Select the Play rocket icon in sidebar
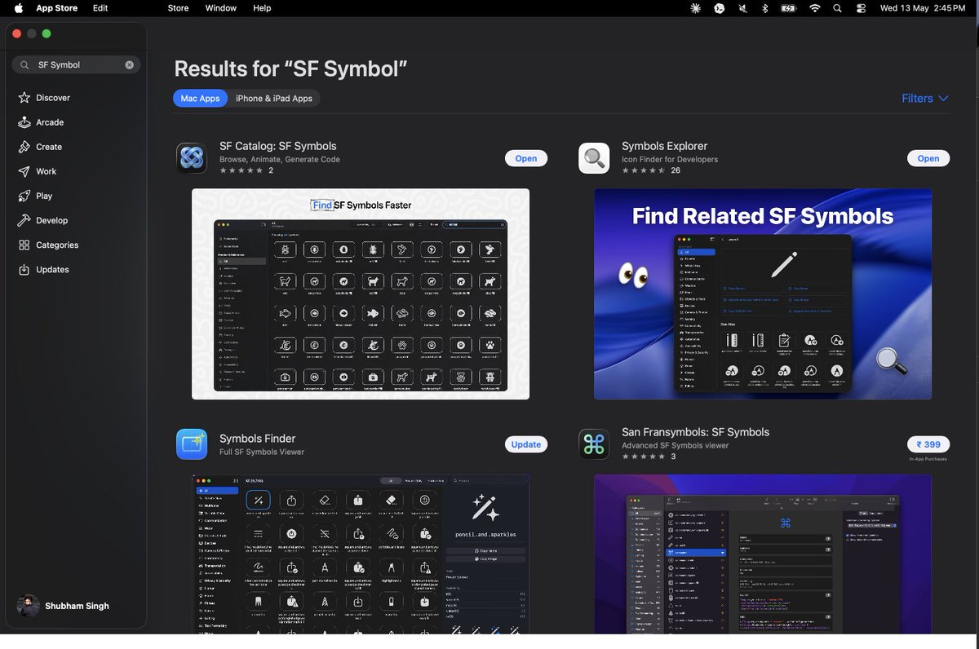The height and width of the screenshot is (649, 979). [x=24, y=196]
